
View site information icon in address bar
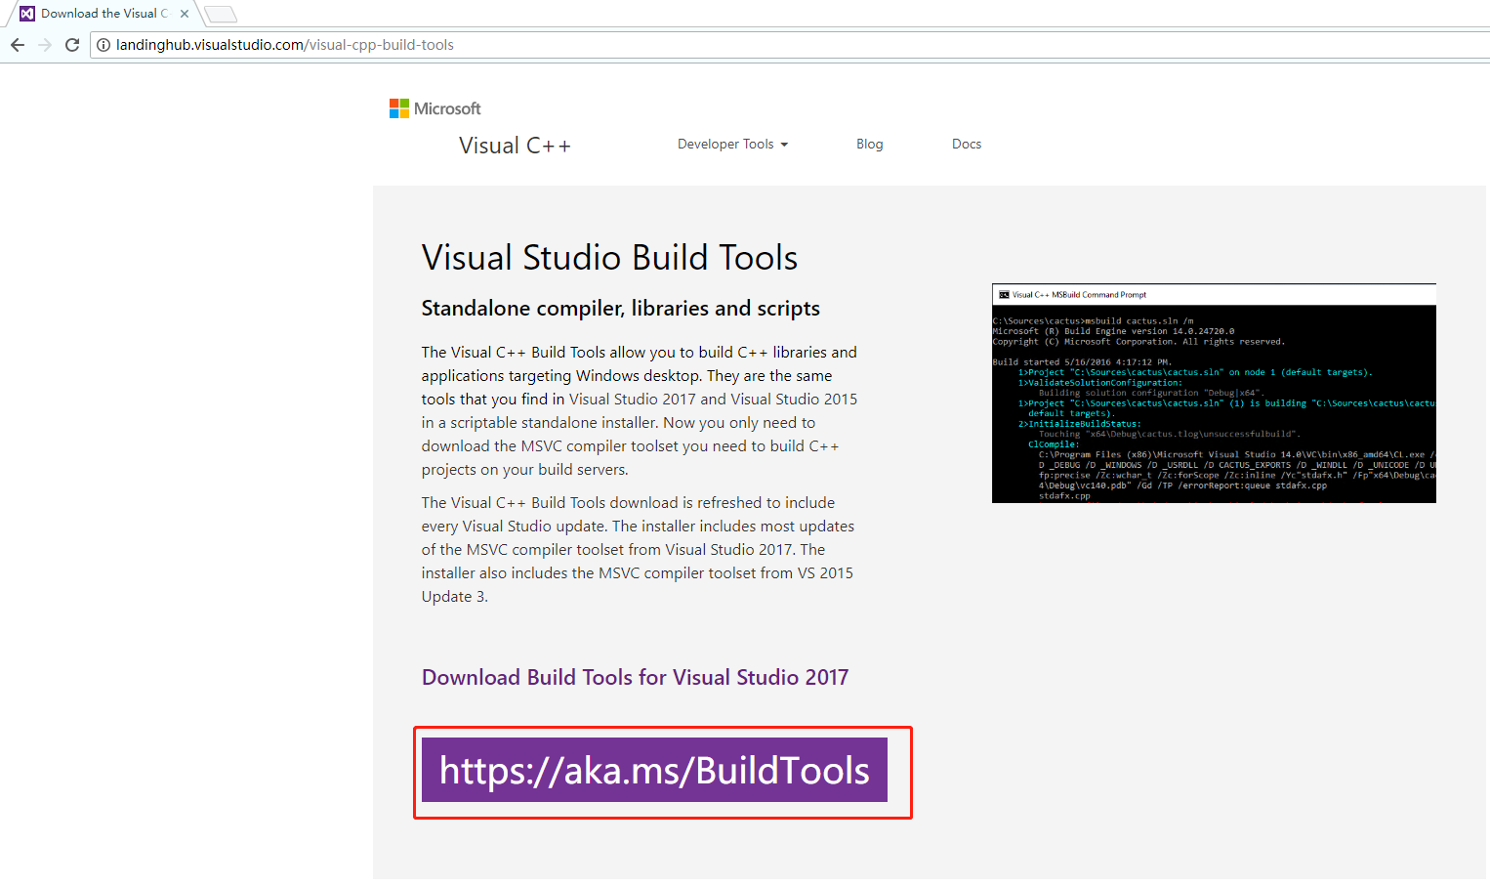[103, 45]
